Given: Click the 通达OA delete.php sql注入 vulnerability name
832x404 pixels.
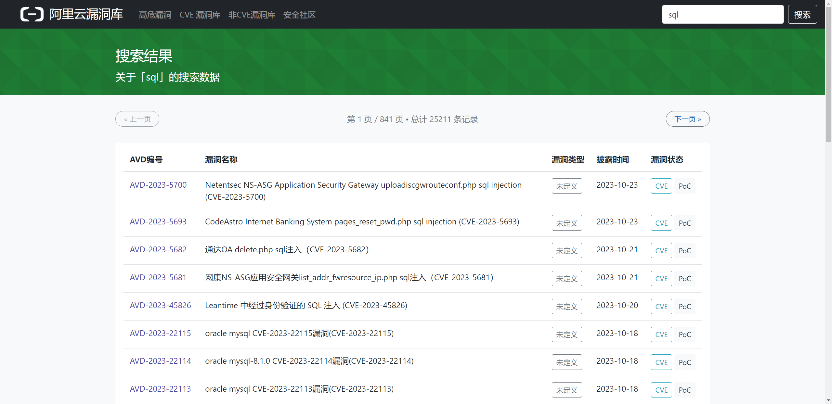Looking at the screenshot, I should pyautogui.click(x=287, y=249).
